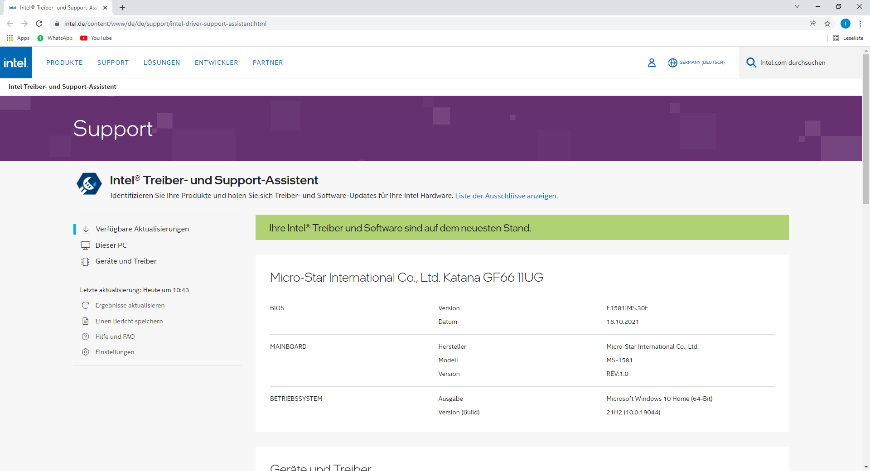Open the WhatsApp bookmark
This screenshot has width=870, height=471.
click(55, 38)
